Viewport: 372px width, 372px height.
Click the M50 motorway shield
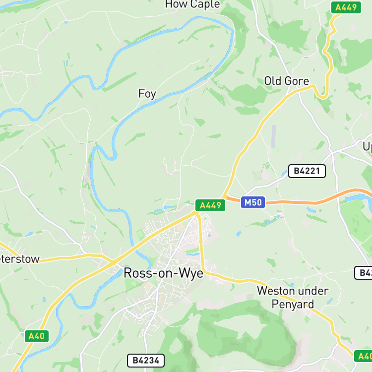pyautogui.click(x=253, y=202)
